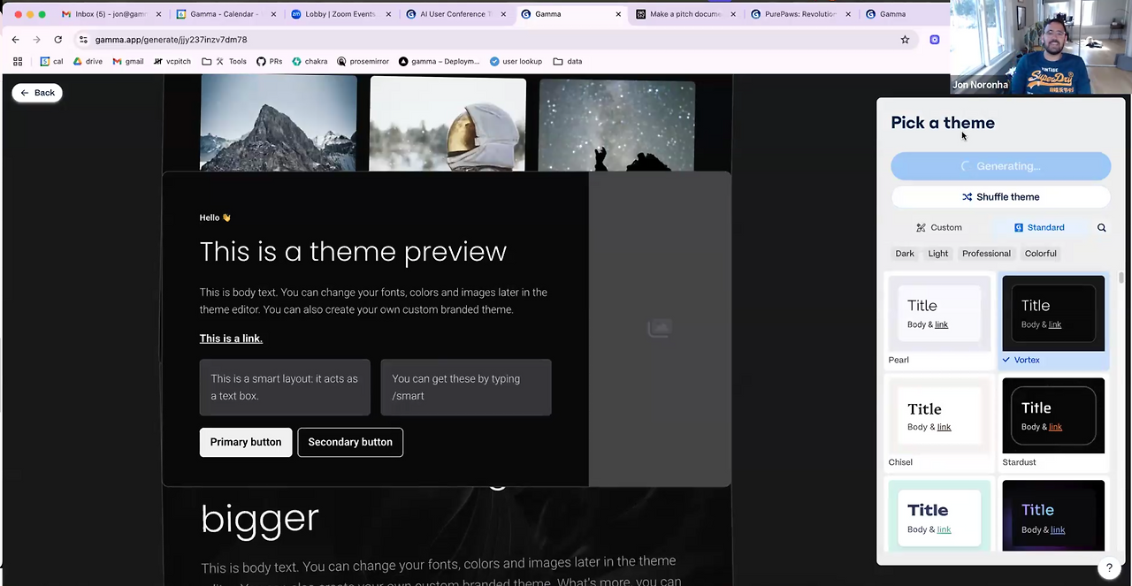Select the Custom themes tab

(938, 227)
